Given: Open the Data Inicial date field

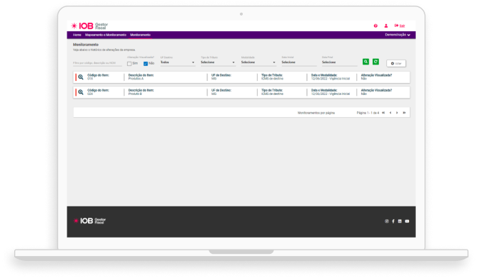Looking at the screenshot, I should (x=299, y=62).
